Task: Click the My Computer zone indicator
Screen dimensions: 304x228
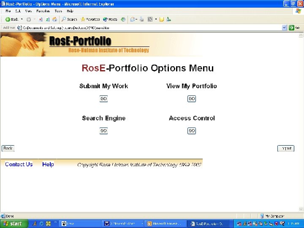Action: click(x=273, y=216)
